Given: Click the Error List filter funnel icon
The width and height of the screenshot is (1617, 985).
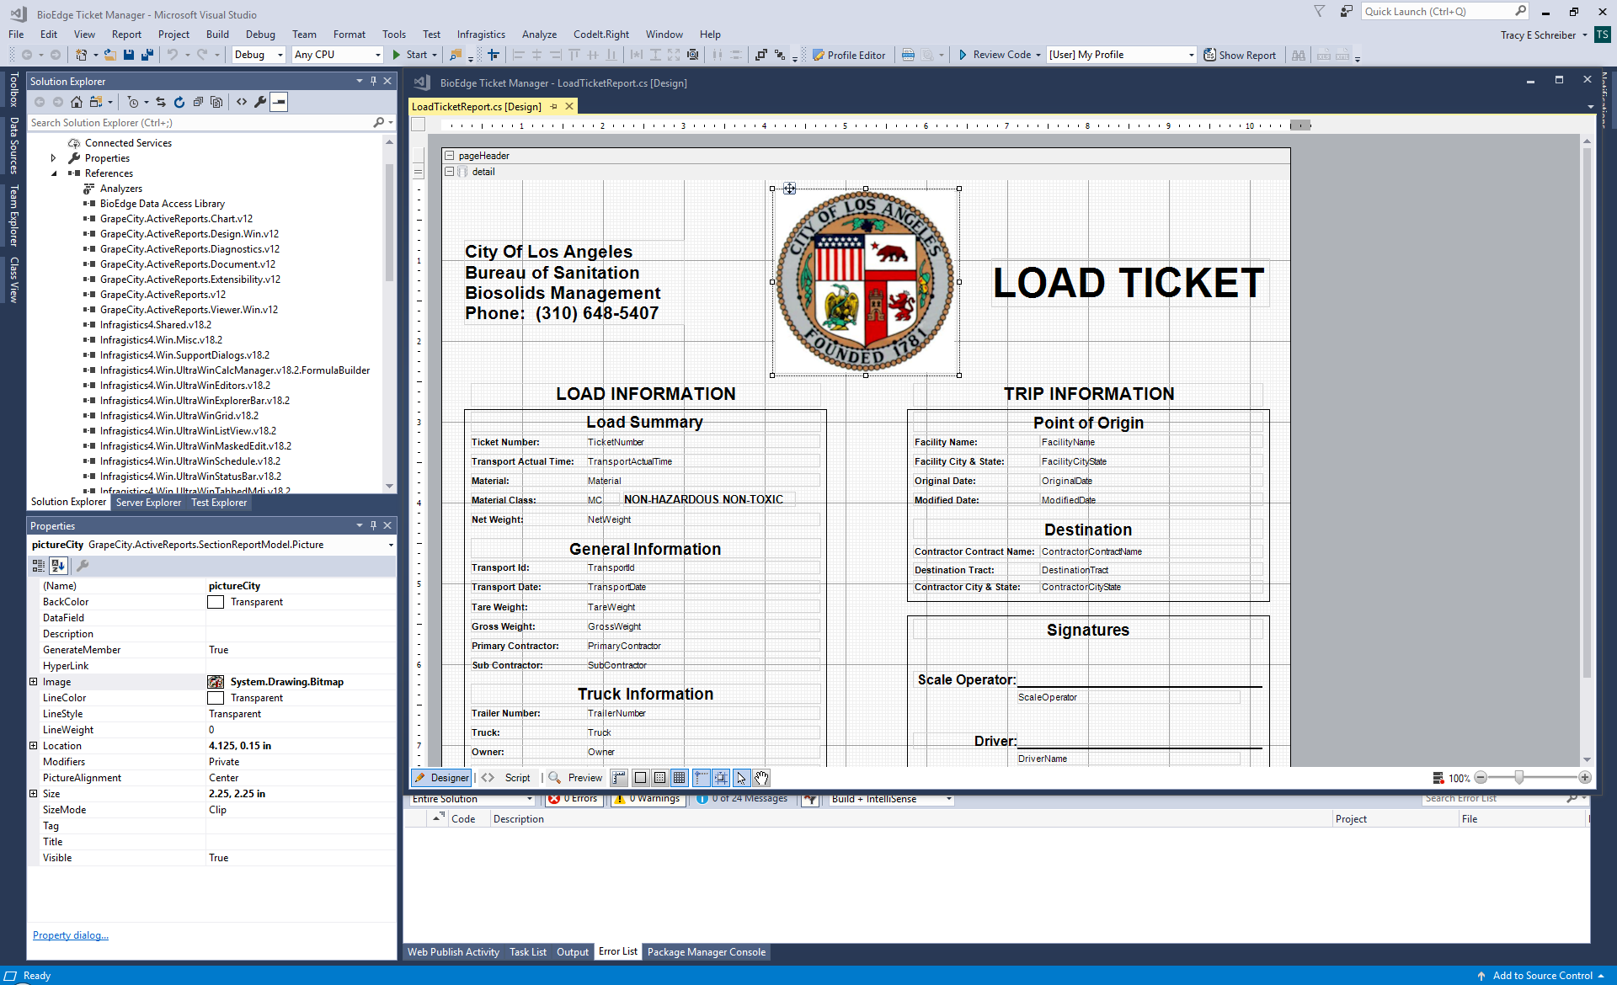Looking at the screenshot, I should tap(810, 799).
